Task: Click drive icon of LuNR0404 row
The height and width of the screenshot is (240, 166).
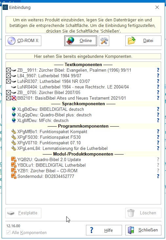Action: click(14, 87)
